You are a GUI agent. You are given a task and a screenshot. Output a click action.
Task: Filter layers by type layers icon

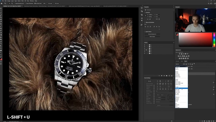tap(188, 64)
